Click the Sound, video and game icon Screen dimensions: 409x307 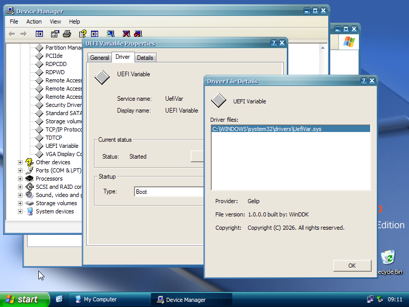[x=30, y=195]
